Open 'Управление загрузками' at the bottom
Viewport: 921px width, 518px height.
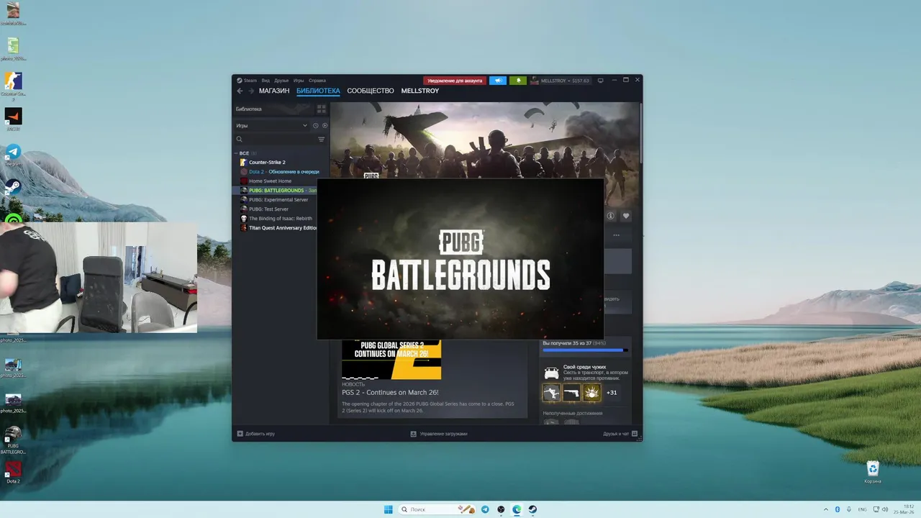click(439, 434)
